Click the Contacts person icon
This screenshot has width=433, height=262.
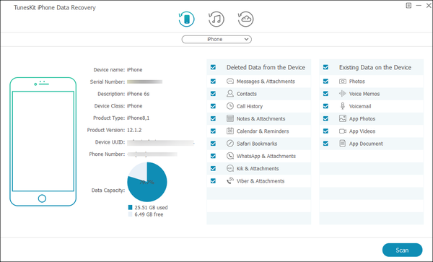(x=230, y=94)
